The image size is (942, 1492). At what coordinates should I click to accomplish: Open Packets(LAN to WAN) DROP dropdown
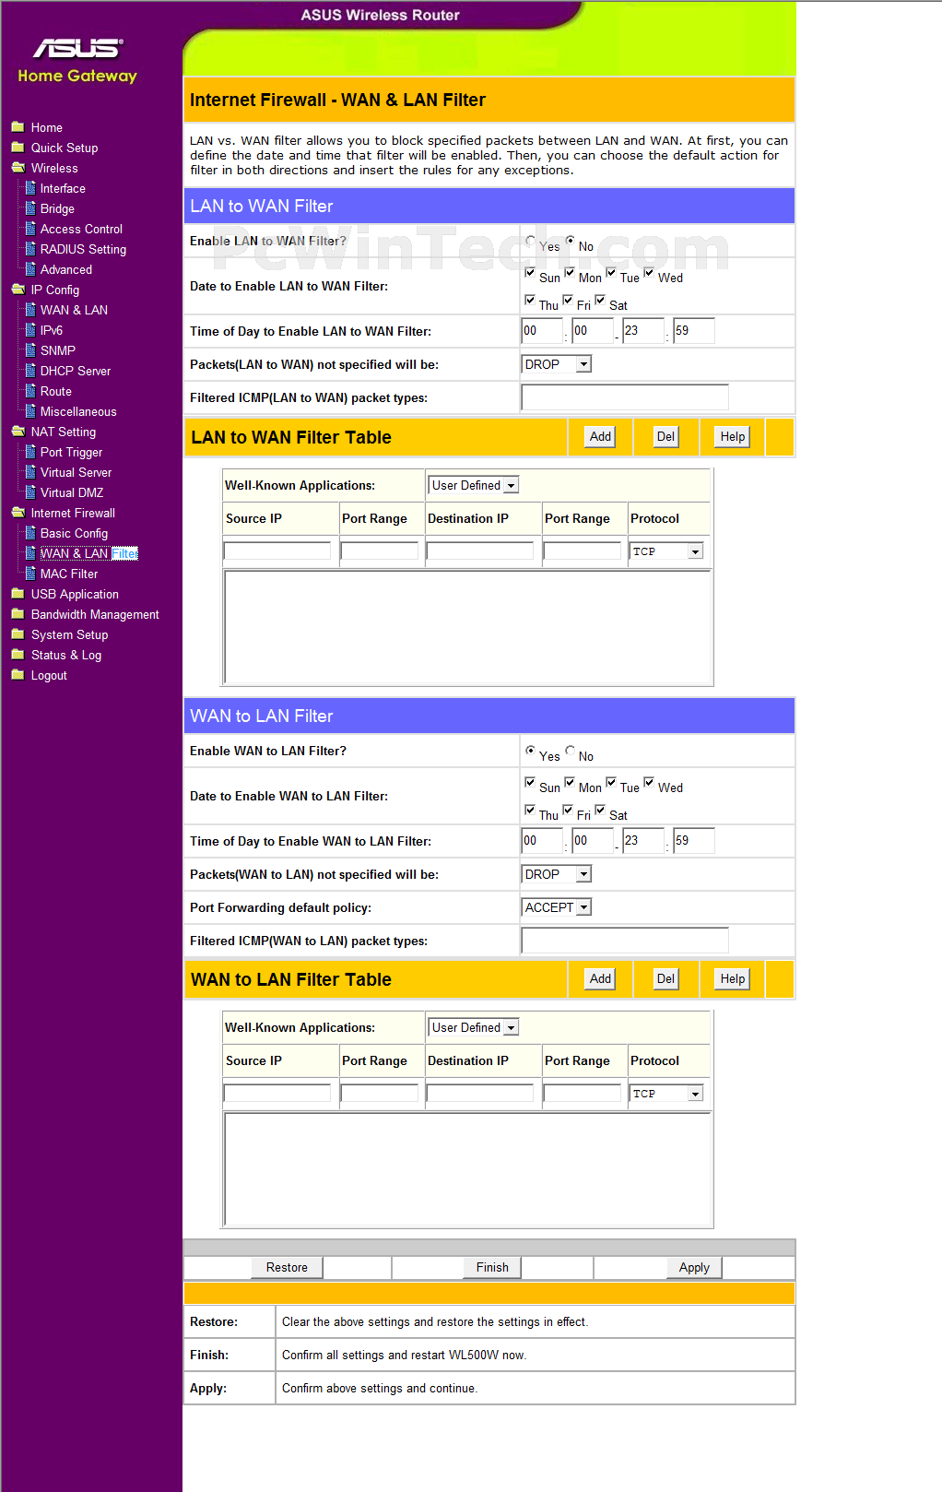pyautogui.click(x=557, y=364)
